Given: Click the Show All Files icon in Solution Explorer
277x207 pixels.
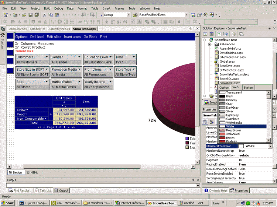Looking at the screenshot, I should pos(233,34).
